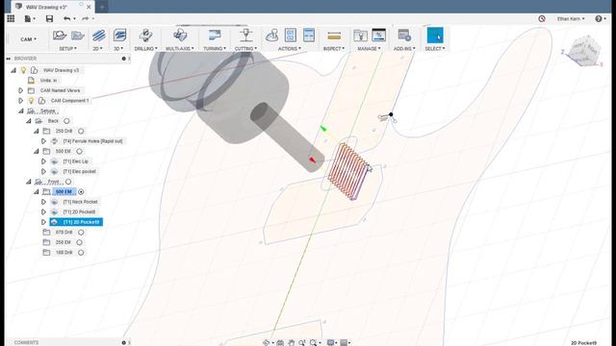Activate the 078 Drill folder radio button
The image size is (616, 346).
81,233
